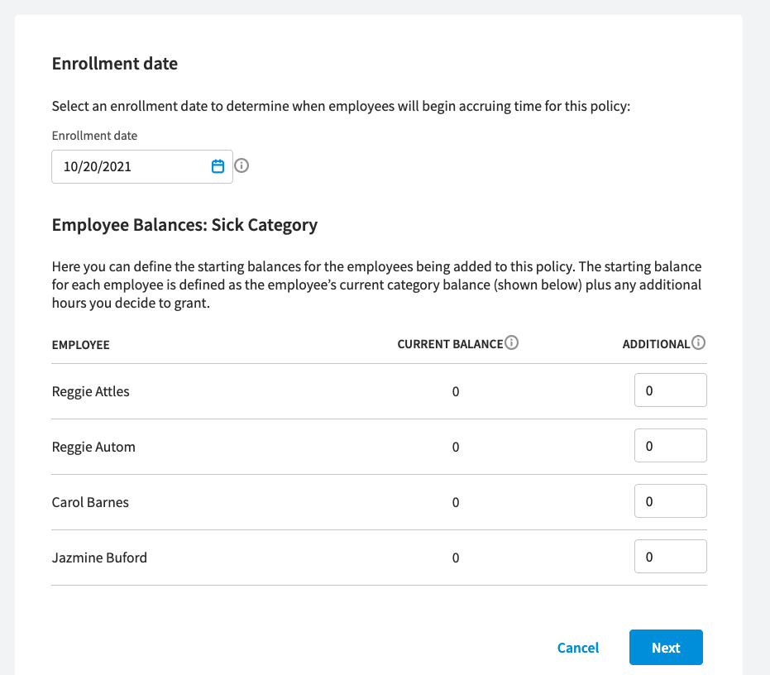Select the Jazmine Buford employee name
Image resolution: width=770 pixels, height=675 pixels.
point(100,558)
